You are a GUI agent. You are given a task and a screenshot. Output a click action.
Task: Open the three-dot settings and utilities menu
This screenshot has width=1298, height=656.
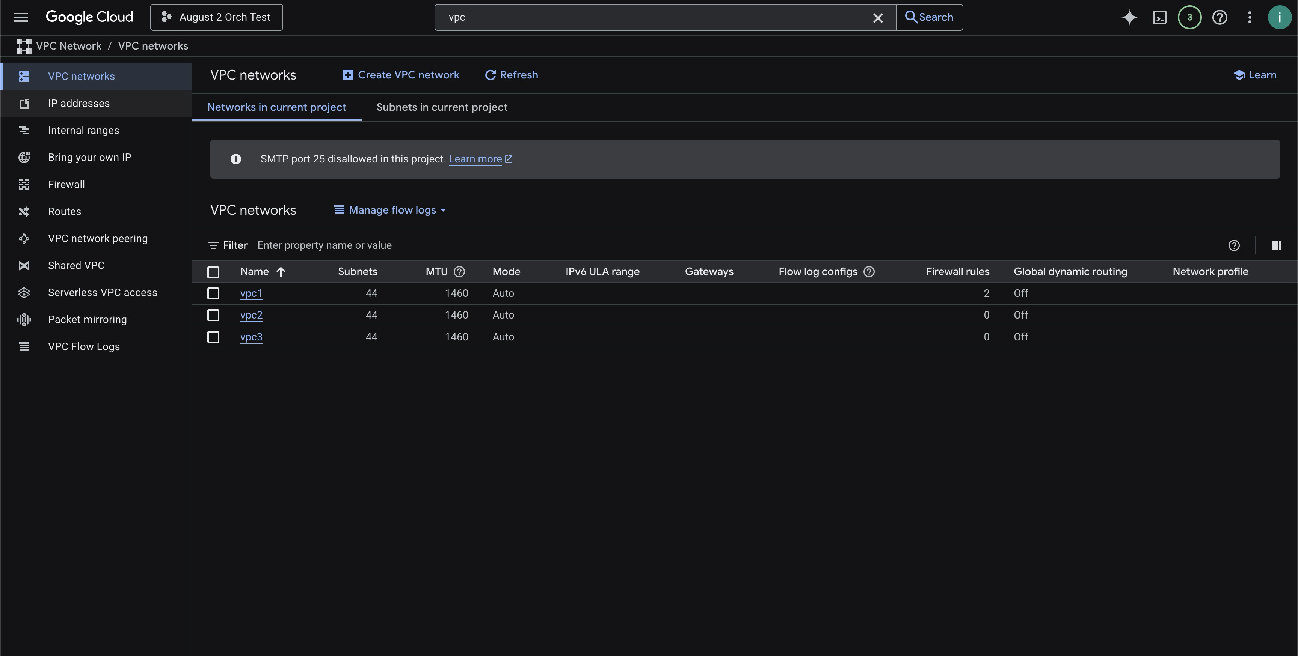[x=1250, y=17]
